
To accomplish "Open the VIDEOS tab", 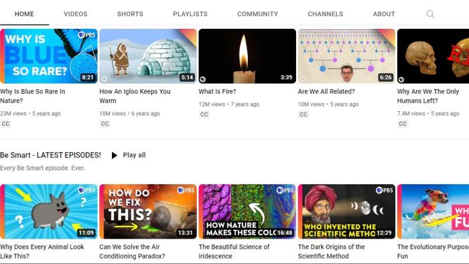I will (76, 14).
